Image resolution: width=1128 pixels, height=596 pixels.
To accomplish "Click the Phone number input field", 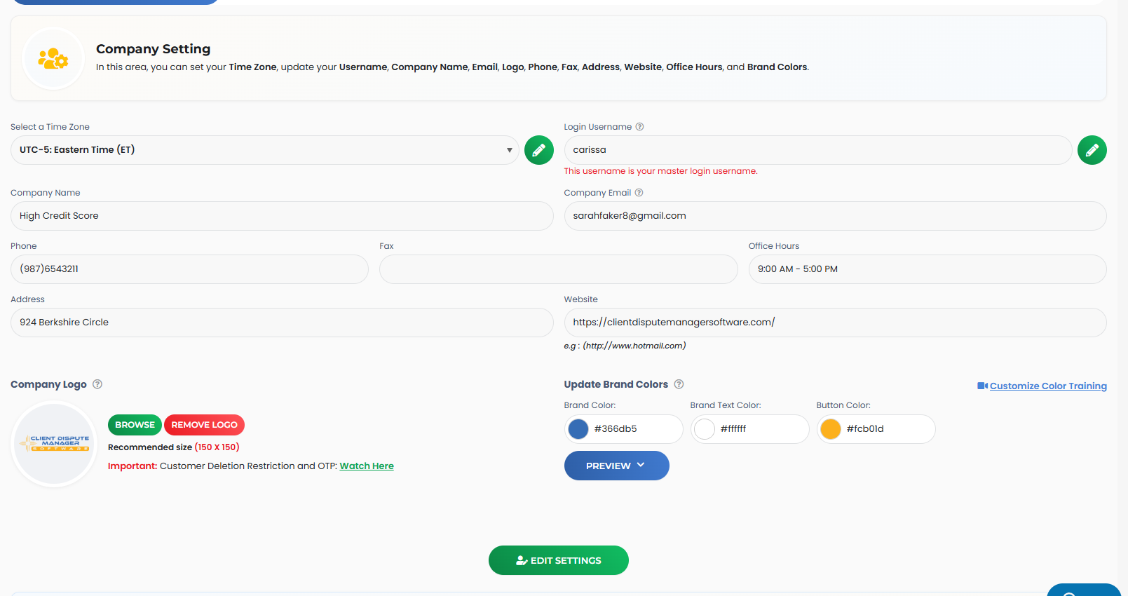I will 189,269.
